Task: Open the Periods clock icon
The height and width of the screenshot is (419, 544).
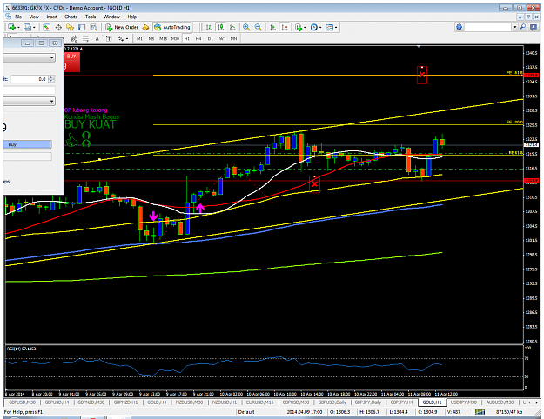Action: [x=314, y=27]
